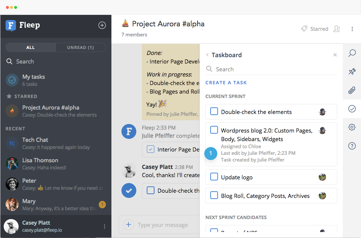Open the account menu dots beside Casey Platt

coord(104,226)
